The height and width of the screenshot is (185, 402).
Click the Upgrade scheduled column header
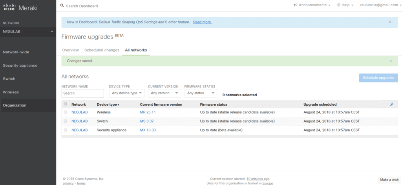click(320, 104)
